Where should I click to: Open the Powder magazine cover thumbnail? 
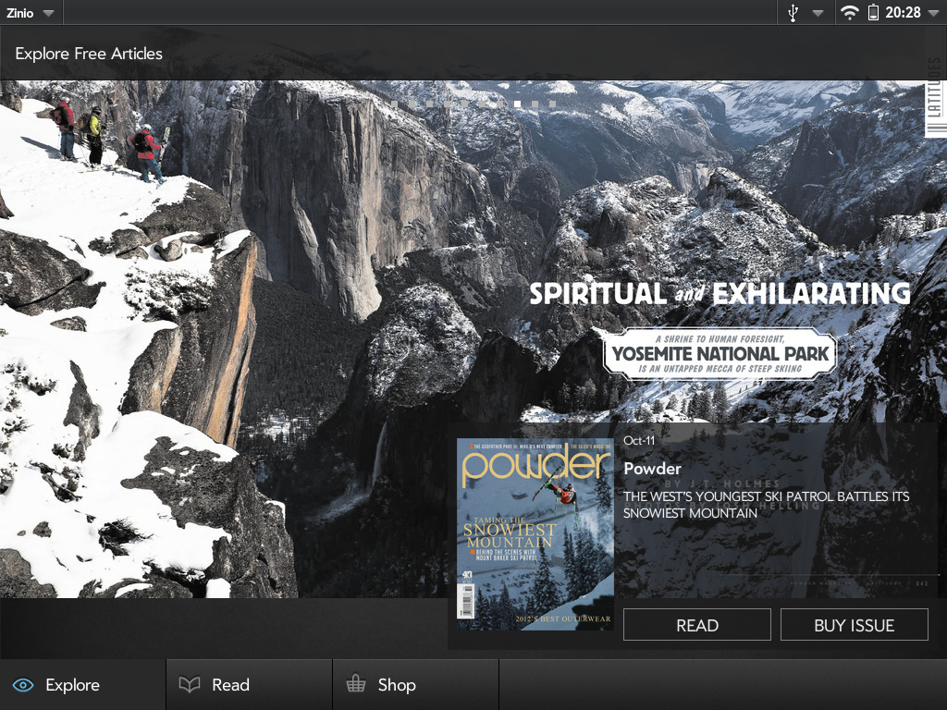coord(535,534)
